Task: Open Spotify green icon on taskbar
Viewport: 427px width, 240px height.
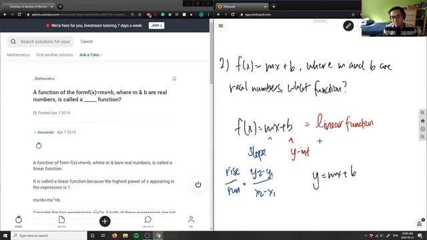Action: [136, 235]
